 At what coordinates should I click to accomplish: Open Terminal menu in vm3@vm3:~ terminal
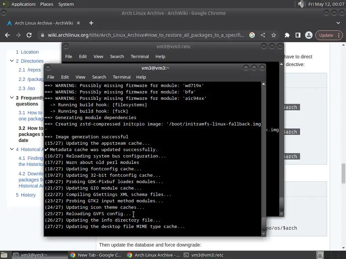(x=122, y=77)
